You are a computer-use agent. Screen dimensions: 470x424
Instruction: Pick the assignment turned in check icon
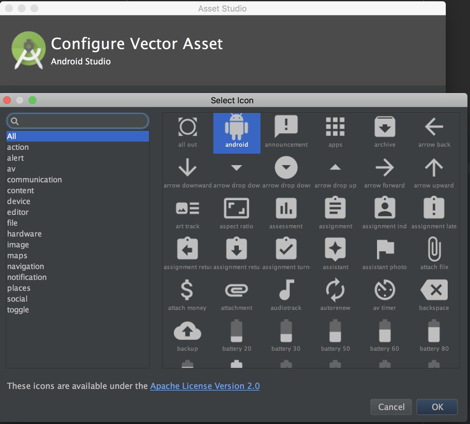pyautogui.click(x=286, y=248)
